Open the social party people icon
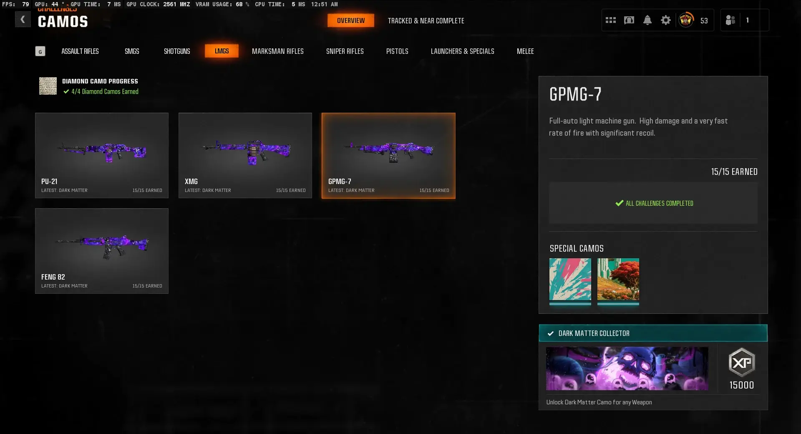801x434 pixels. 730,20
